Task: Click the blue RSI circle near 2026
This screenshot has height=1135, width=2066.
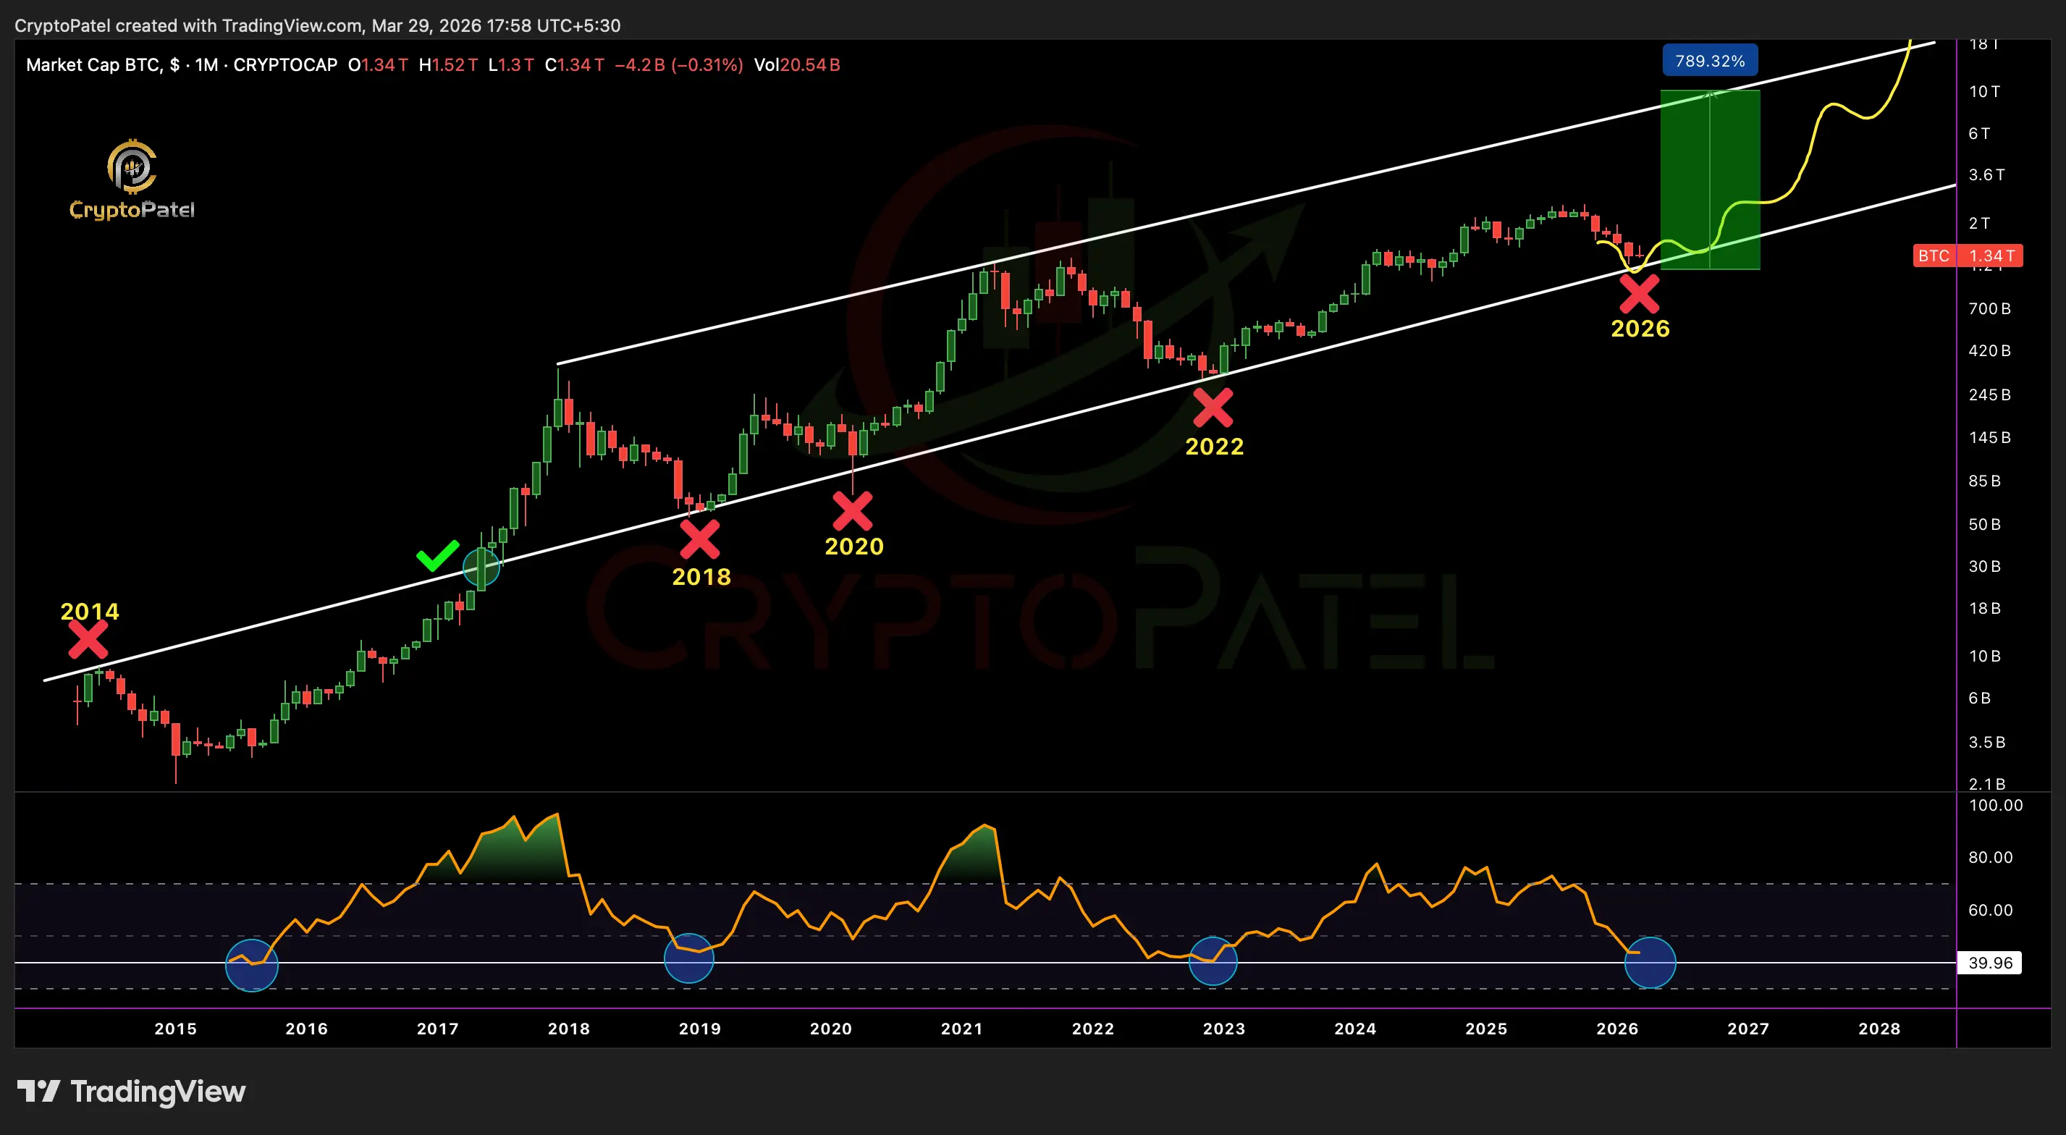Action: pos(1650,962)
